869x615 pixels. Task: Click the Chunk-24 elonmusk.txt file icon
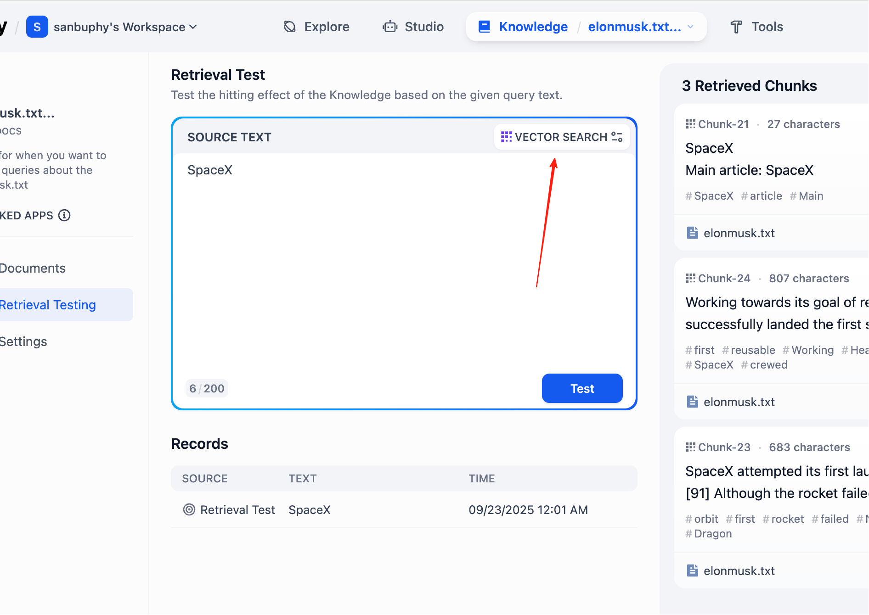pos(692,402)
